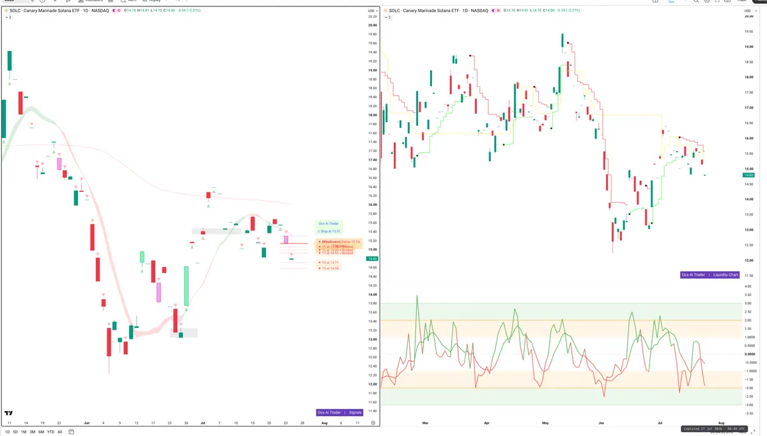
Task: Select the 3M date range
Action: click(33, 432)
